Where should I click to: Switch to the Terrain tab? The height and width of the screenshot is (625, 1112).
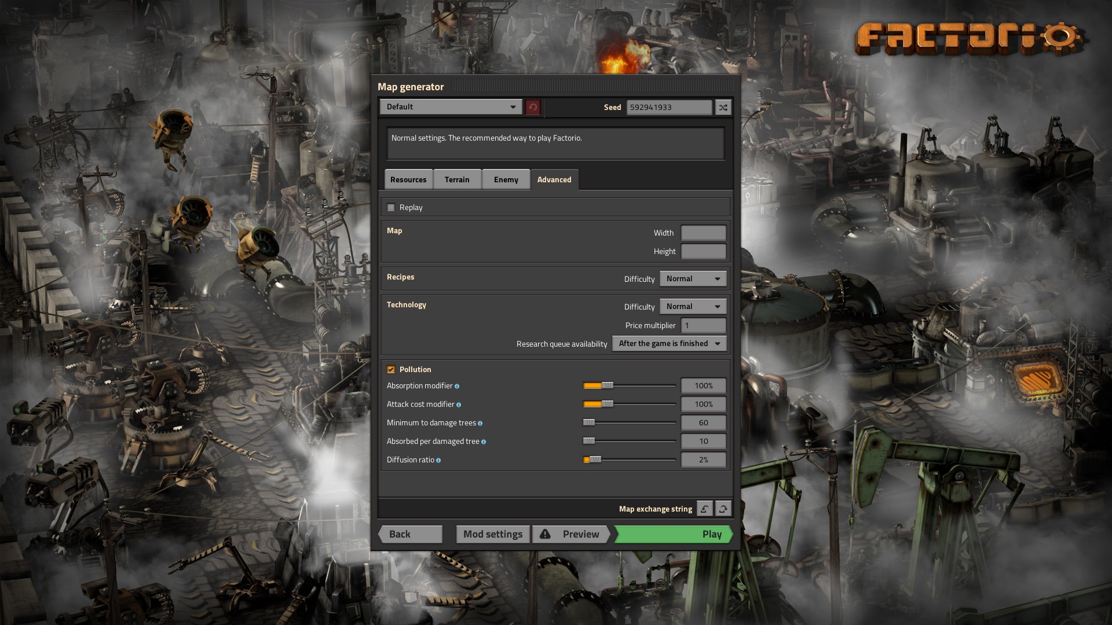coord(457,180)
